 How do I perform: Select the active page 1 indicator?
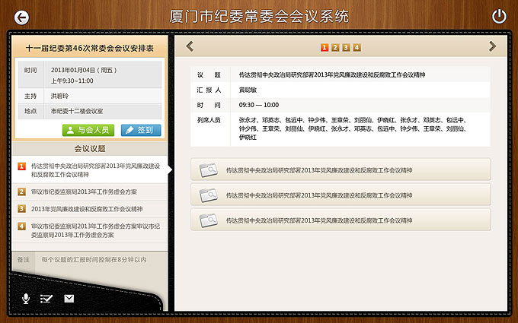(x=325, y=48)
